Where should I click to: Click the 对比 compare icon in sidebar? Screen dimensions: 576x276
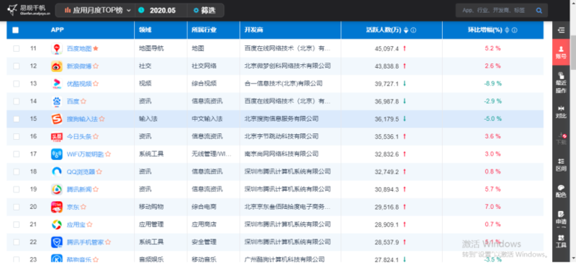pyautogui.click(x=561, y=112)
